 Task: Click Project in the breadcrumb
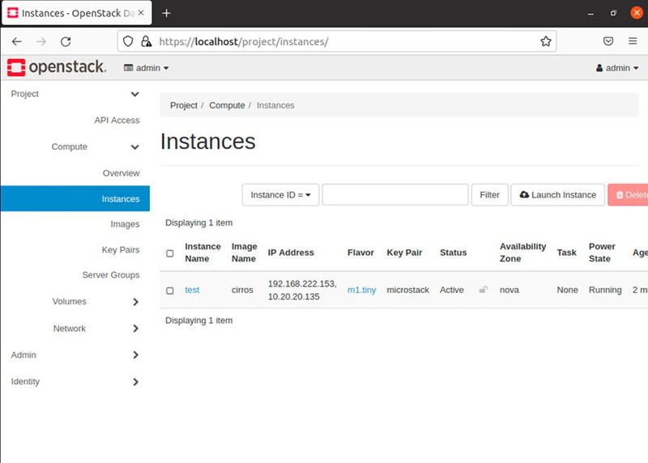(x=184, y=105)
